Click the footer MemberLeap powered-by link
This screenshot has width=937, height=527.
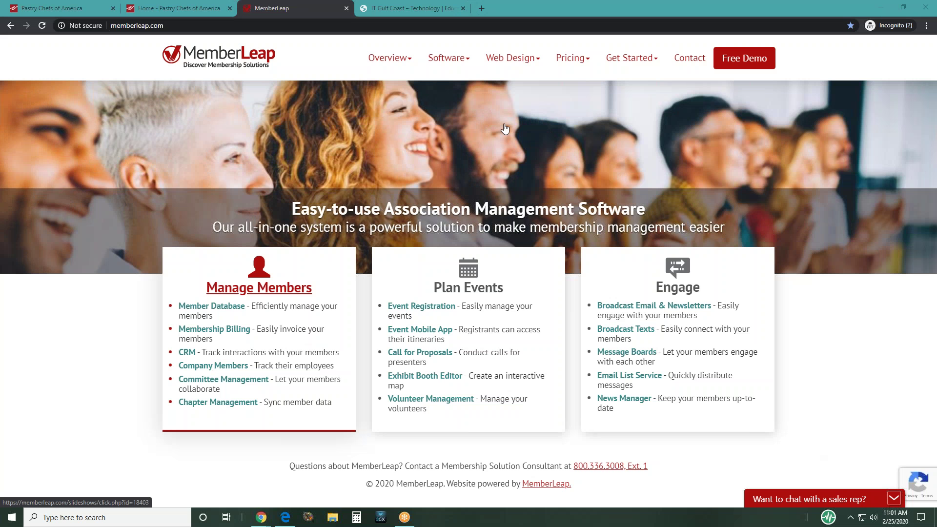[546, 484]
